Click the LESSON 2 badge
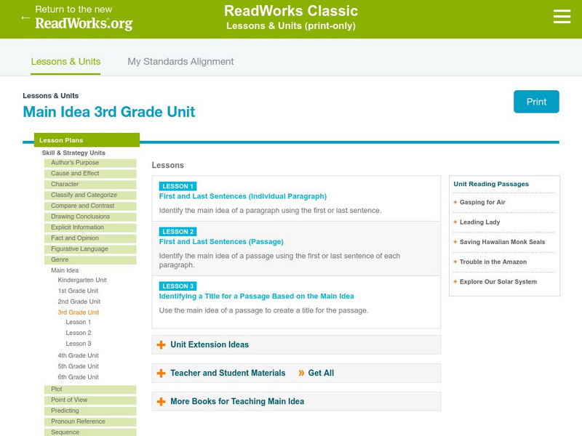582x436 pixels. point(178,232)
